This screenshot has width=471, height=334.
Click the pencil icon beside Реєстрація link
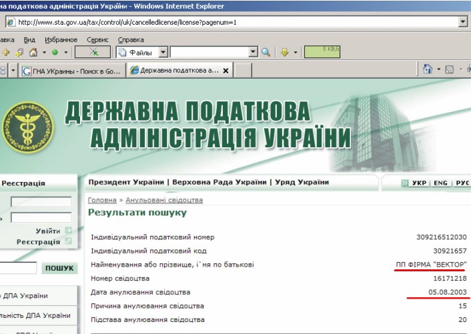click(x=69, y=241)
